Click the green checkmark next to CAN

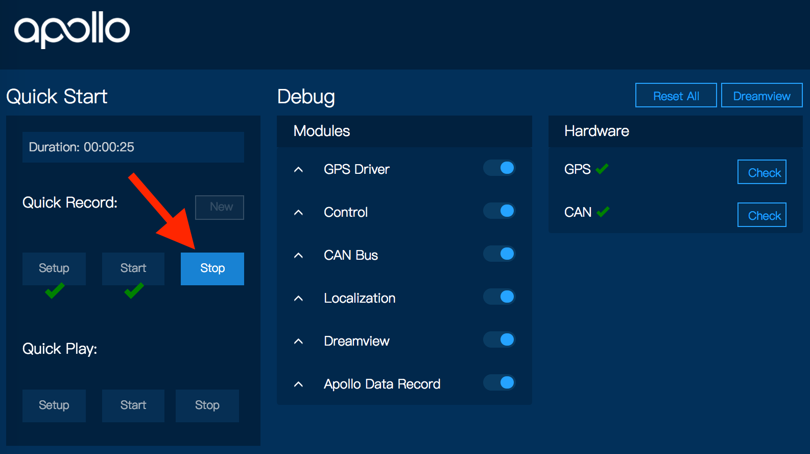(603, 212)
